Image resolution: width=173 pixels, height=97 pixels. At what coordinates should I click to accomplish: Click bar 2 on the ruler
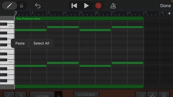click(x=32, y=13)
